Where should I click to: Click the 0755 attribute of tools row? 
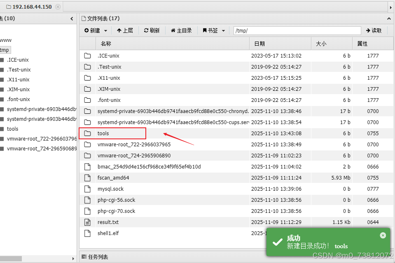tap(373, 133)
